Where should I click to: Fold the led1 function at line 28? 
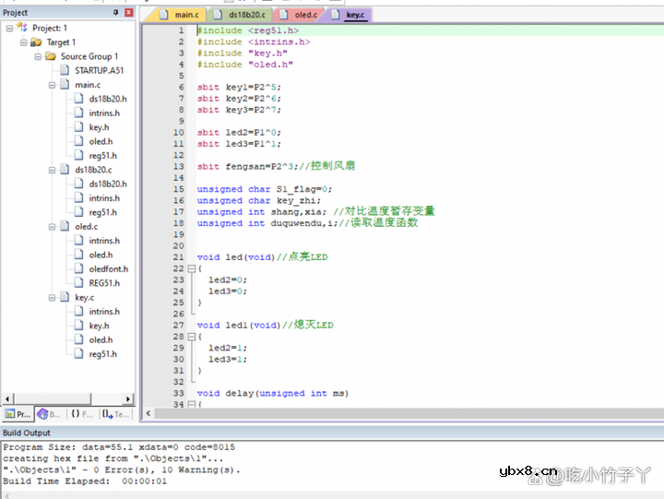(191, 337)
